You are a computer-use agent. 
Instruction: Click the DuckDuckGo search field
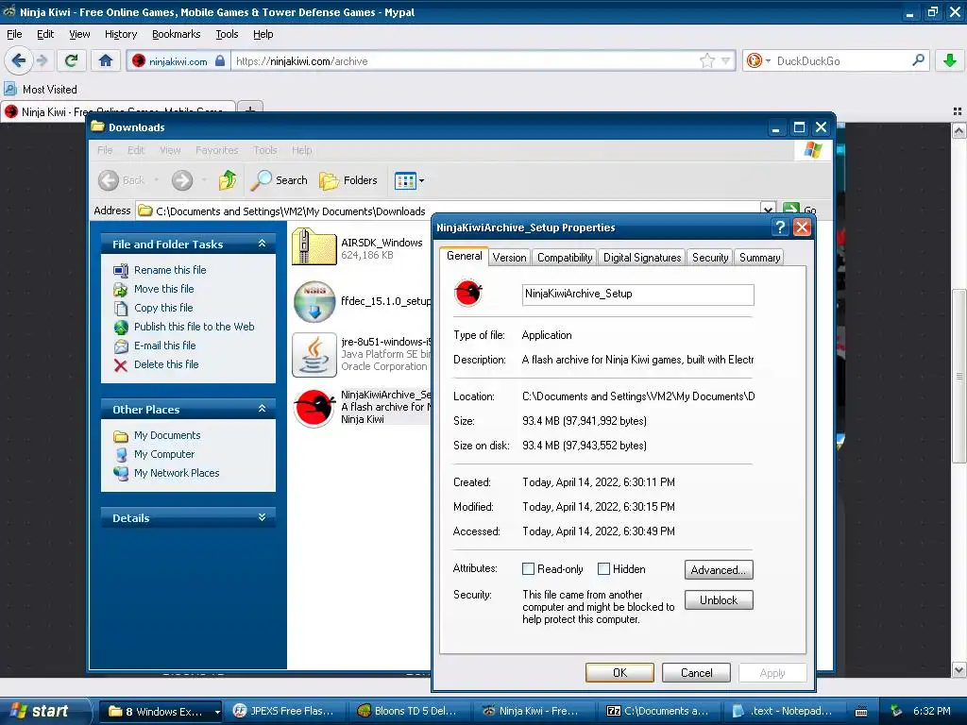[840, 60]
